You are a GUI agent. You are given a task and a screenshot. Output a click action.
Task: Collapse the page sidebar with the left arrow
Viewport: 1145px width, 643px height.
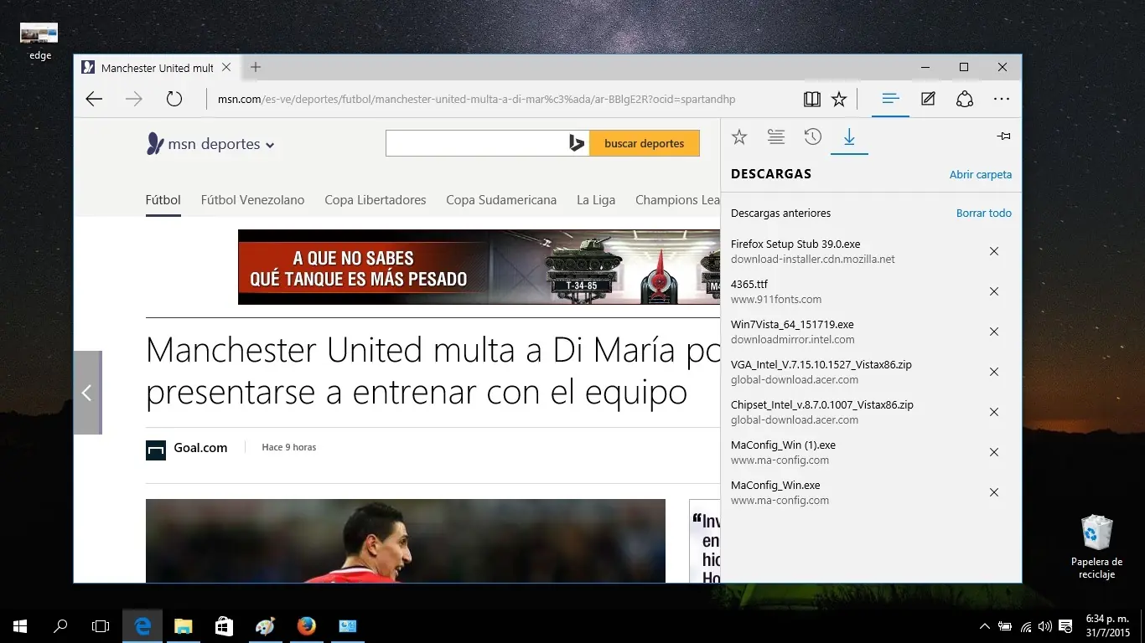[x=86, y=392]
